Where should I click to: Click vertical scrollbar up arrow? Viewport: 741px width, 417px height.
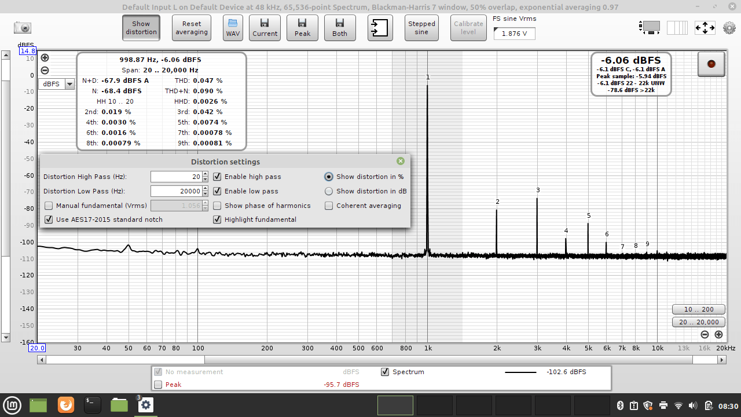tap(6, 56)
